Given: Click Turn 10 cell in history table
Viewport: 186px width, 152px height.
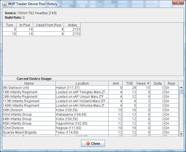Looking at the screenshot, I should coord(9,34).
